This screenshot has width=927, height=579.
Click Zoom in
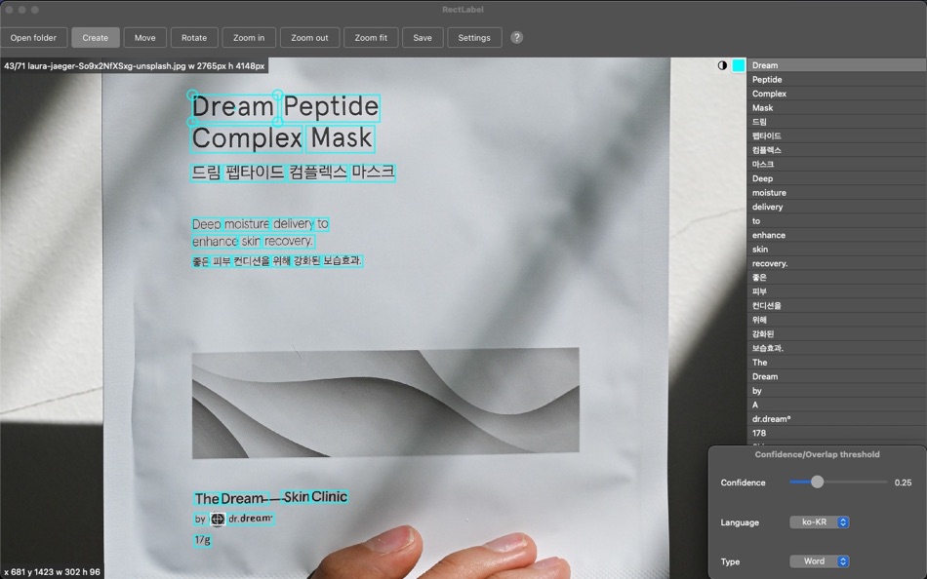(x=249, y=37)
